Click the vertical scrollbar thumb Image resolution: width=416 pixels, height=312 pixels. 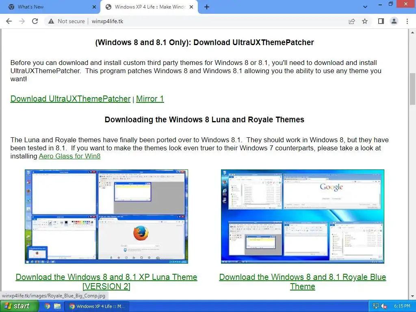pyautogui.click(x=412, y=89)
